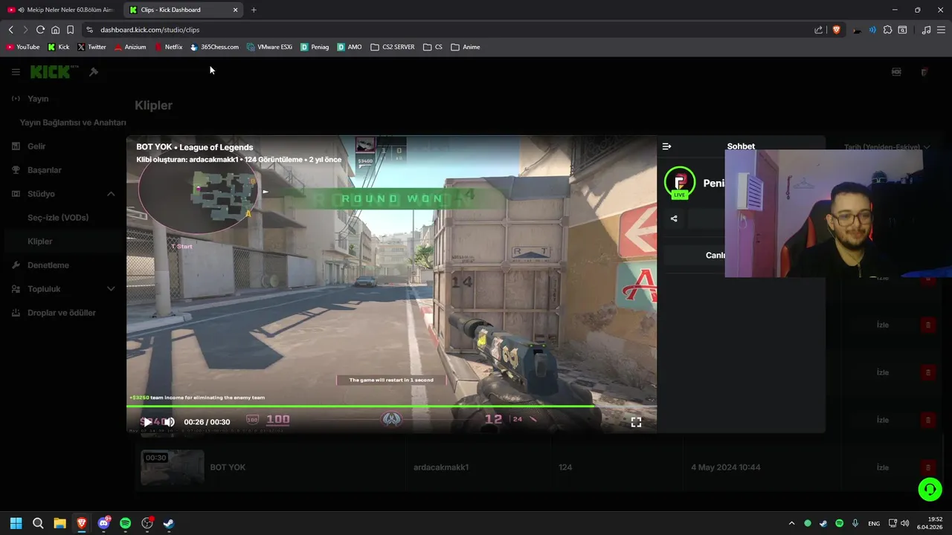This screenshot has height=535, width=952.
Task: Click the address bar URL field
Action: 446,30
